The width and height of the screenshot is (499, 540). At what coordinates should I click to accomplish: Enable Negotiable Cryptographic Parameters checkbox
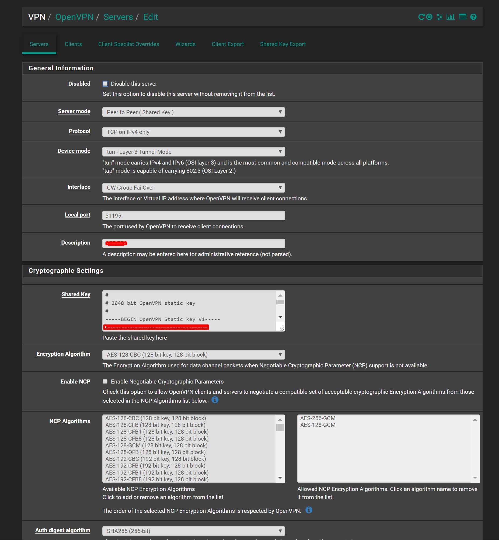(105, 381)
